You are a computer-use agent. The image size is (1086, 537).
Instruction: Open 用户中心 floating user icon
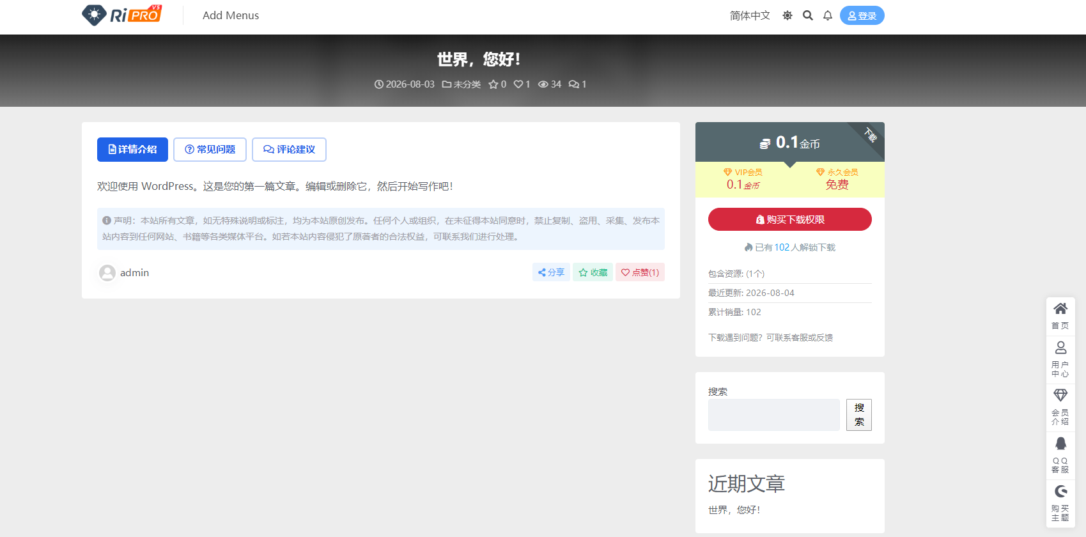click(x=1060, y=359)
